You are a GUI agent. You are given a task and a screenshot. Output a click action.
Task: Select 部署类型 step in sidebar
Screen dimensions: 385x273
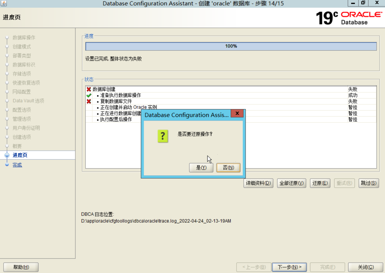click(x=22, y=56)
